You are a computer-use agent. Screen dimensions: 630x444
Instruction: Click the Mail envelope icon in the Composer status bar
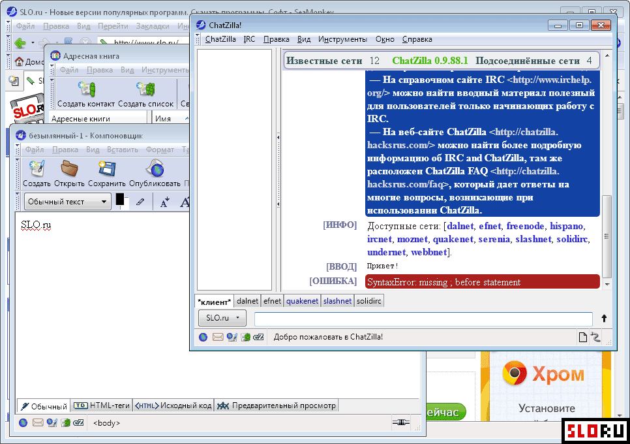pyautogui.click(x=38, y=422)
